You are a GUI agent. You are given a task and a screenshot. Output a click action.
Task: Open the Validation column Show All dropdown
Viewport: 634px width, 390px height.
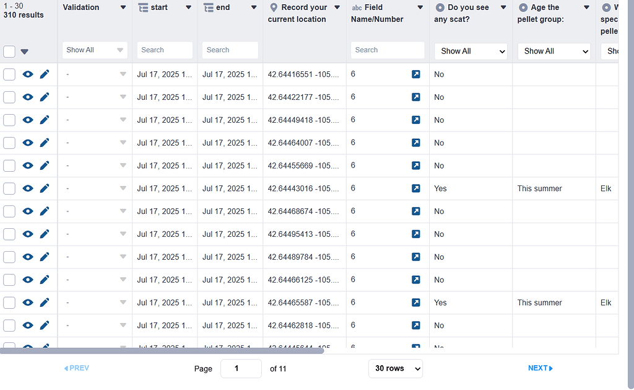click(94, 50)
